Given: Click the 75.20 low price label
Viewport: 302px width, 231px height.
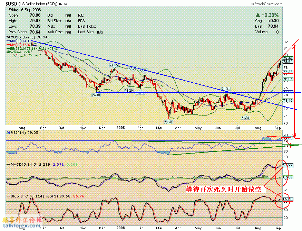Looking at the screenshot, I should (129, 90).
